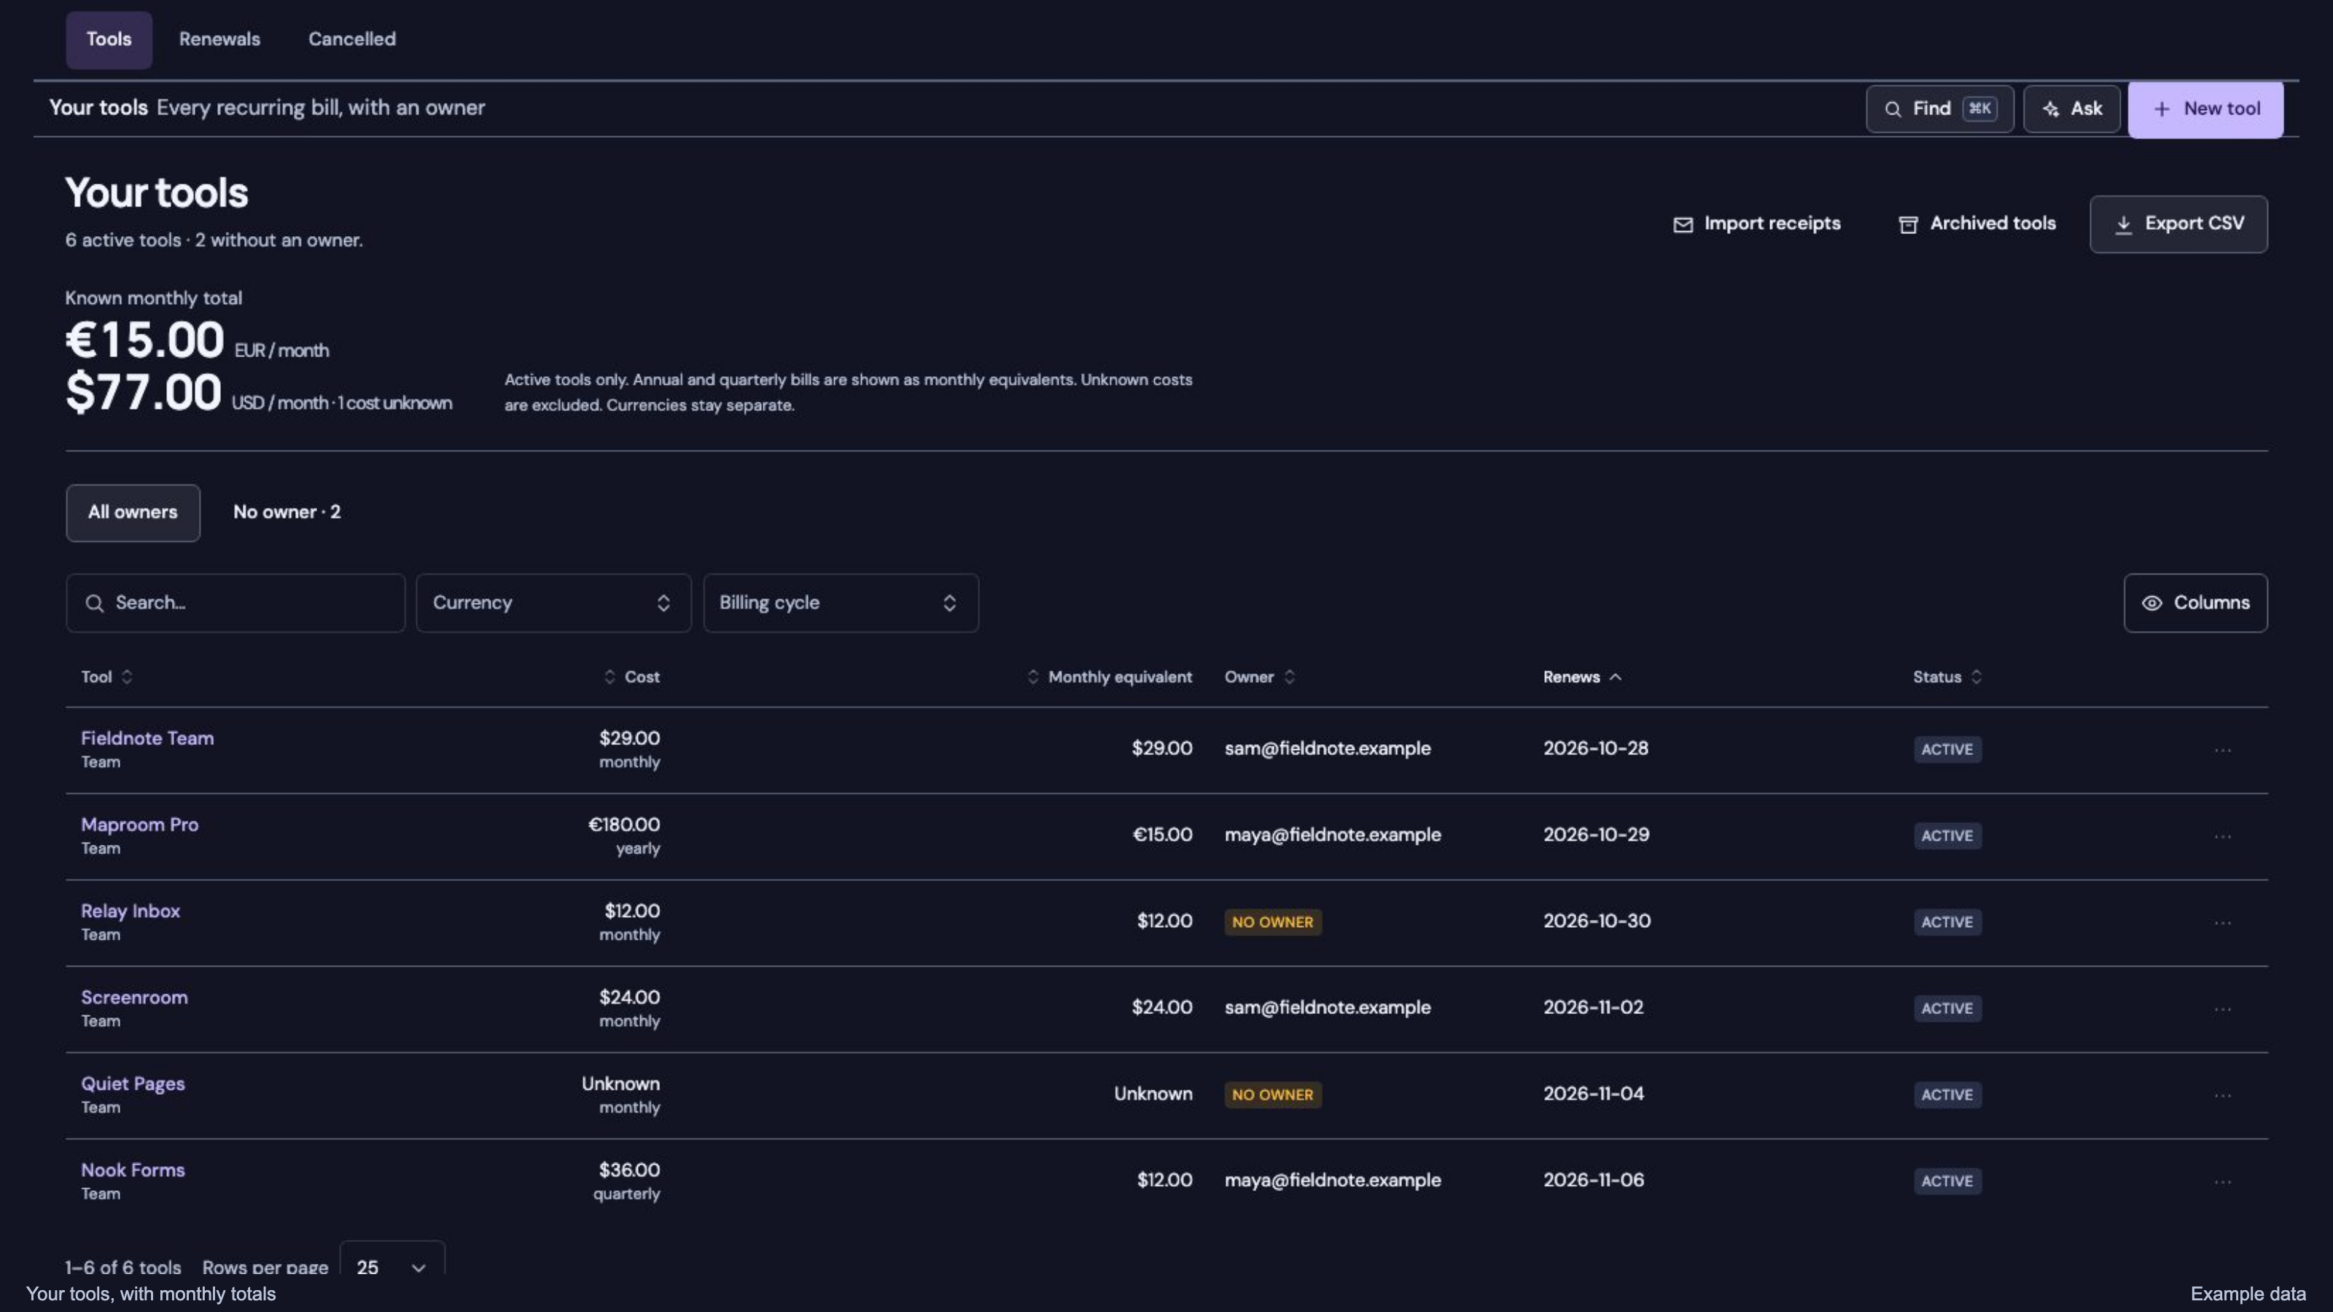Sort table by Status column
Viewport: 2333px width, 1312px height.
point(1947,676)
